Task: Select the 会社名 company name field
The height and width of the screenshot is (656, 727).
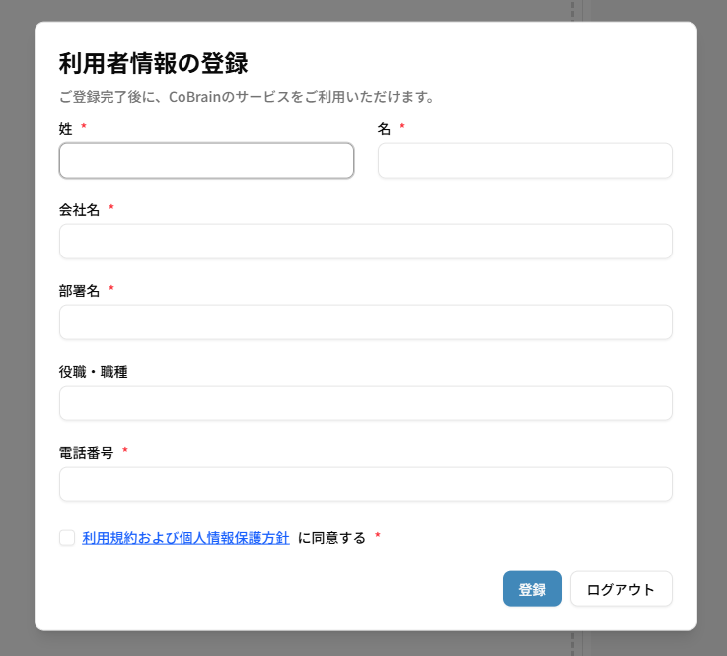Action: (x=365, y=242)
